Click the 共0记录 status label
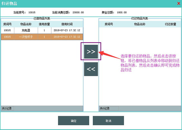Image resolution: width=182 pixels, height=130 pixels. pos(105,109)
